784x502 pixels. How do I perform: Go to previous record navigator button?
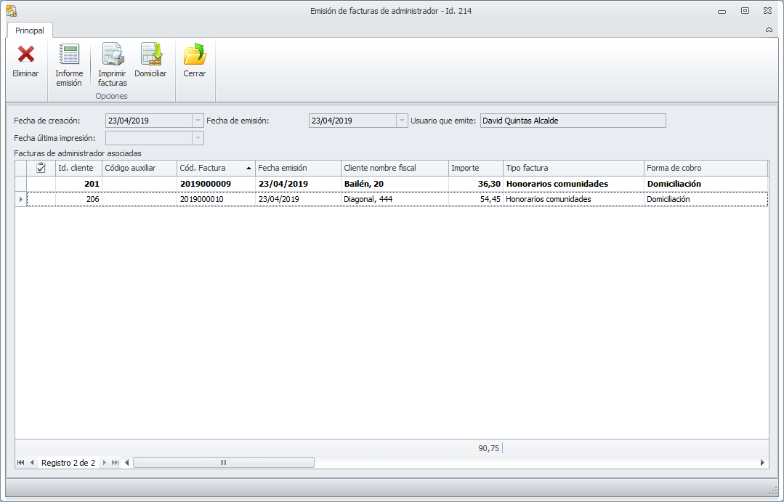(32, 463)
